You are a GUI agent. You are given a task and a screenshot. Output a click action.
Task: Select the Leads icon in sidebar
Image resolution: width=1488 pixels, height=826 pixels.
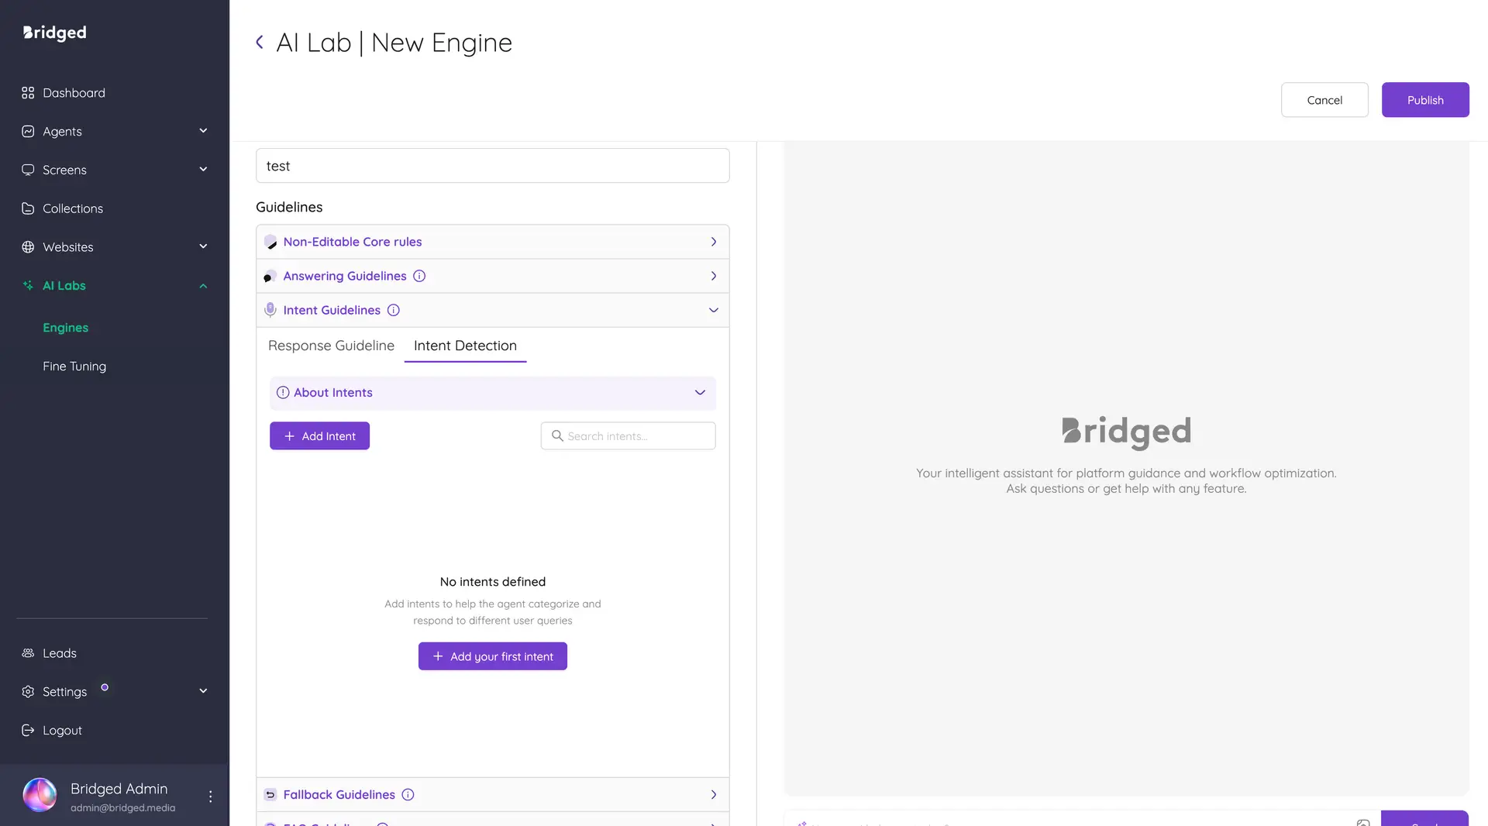pos(28,652)
